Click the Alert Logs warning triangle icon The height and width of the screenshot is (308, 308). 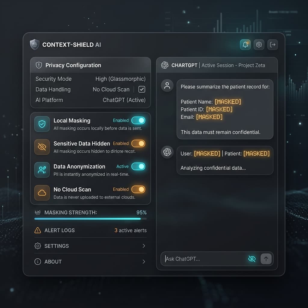coord(38,230)
